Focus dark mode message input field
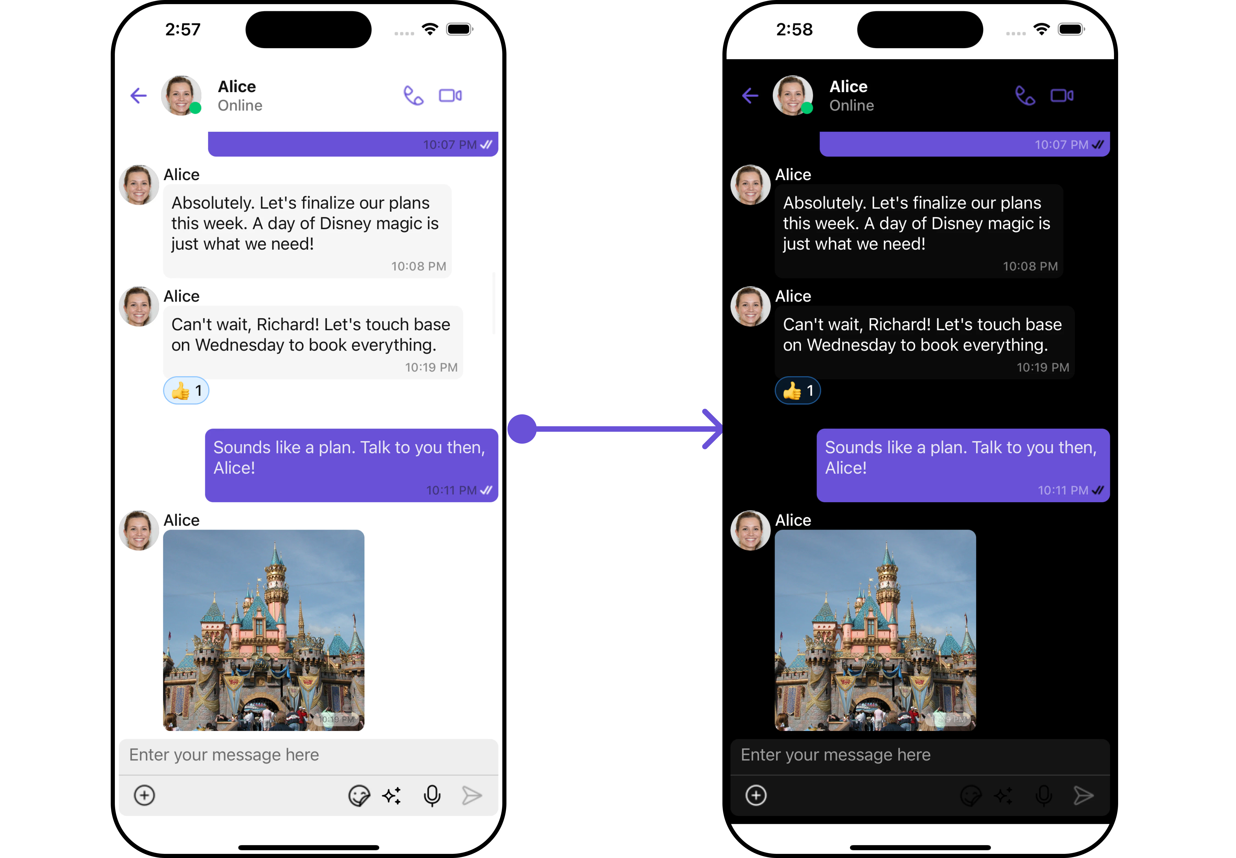Viewport: 1236px width, 858px height. pyautogui.click(x=920, y=755)
